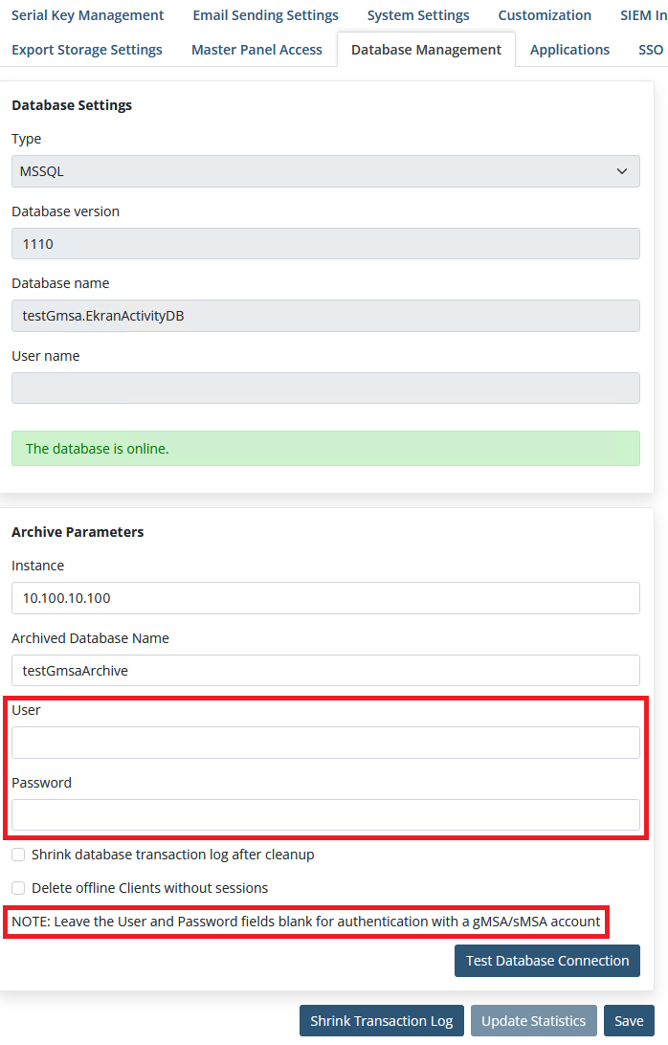Open Master Panel Access tab
The height and width of the screenshot is (1045, 668).
tap(256, 50)
